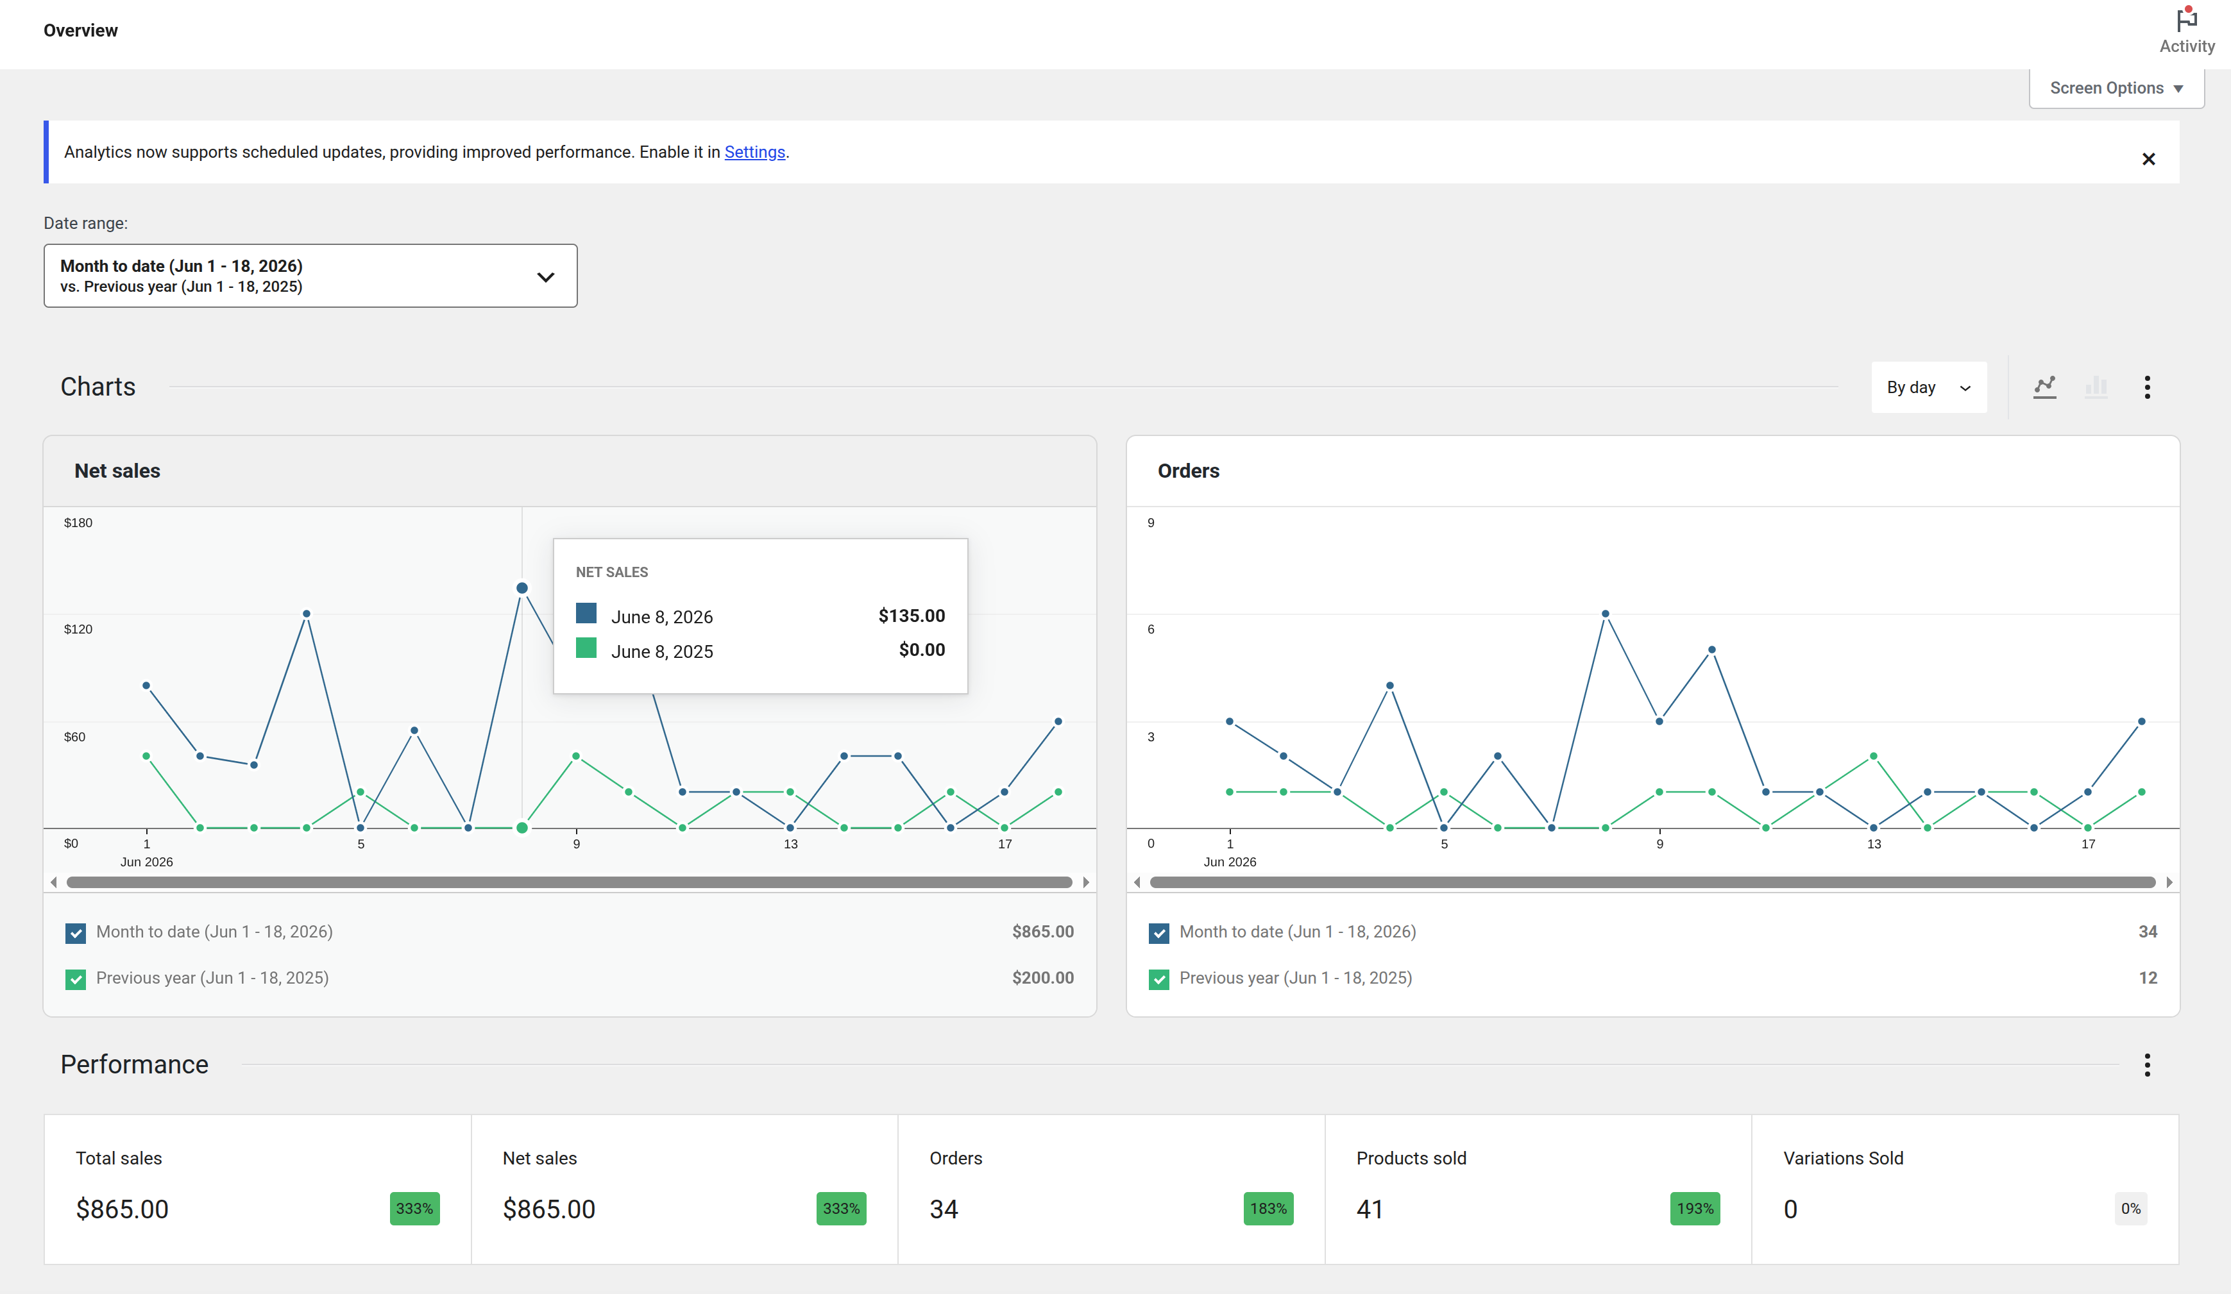This screenshot has height=1294, width=2231.
Task: Click the Orders month to date total 34
Action: click(x=2148, y=932)
